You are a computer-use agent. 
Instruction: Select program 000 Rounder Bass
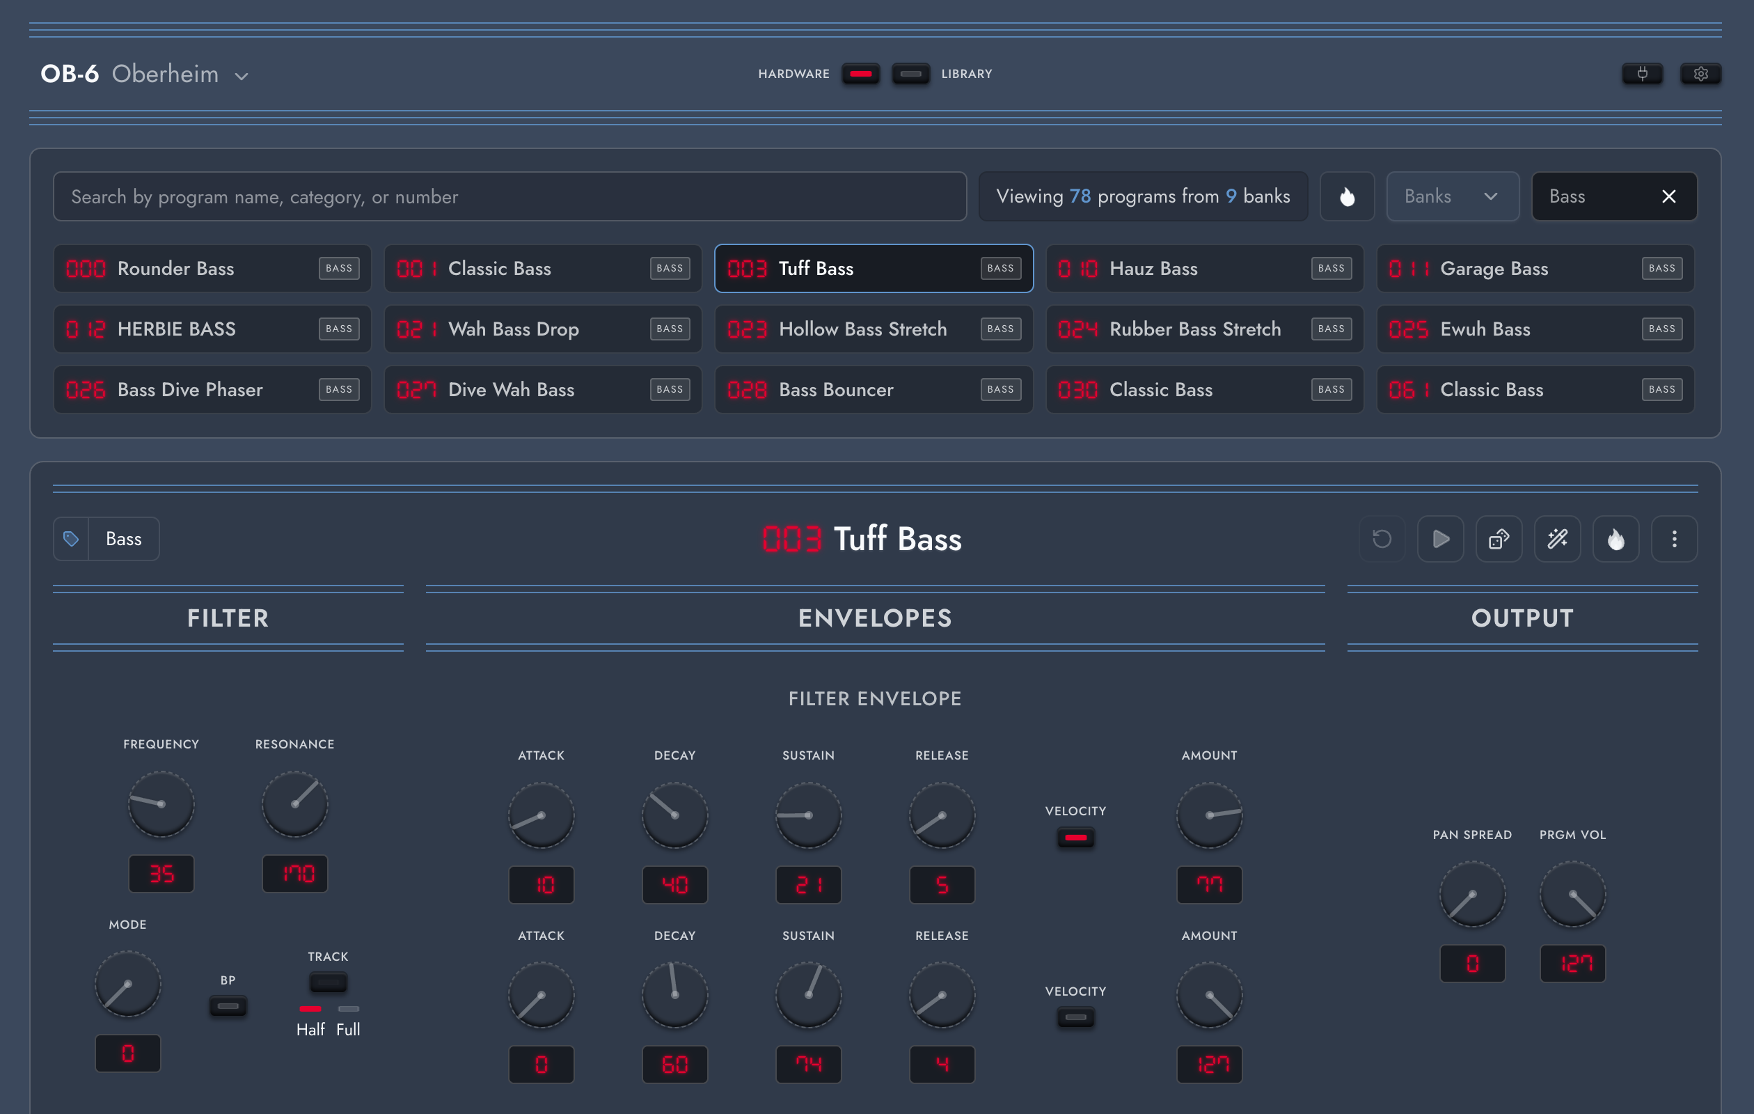(x=212, y=268)
